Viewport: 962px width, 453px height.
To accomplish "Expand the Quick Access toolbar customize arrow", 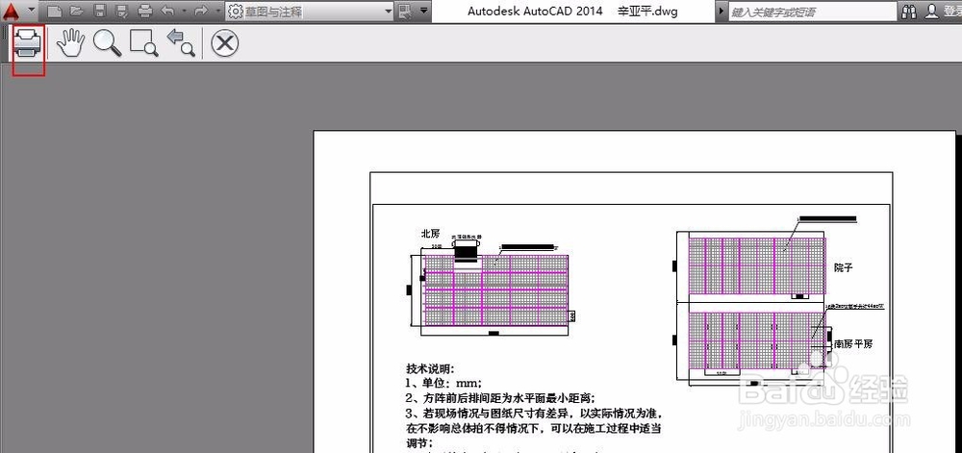I will pyautogui.click(x=424, y=11).
